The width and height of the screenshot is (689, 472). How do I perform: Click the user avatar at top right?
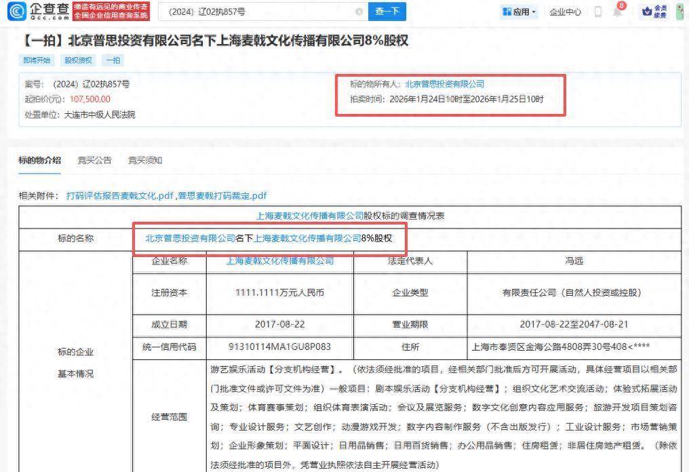click(681, 12)
